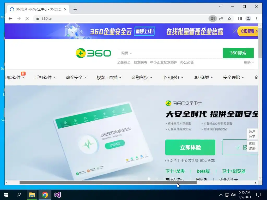The width and height of the screenshot is (267, 200).
Task: Click green 立即体验 button
Action: (x=190, y=147)
